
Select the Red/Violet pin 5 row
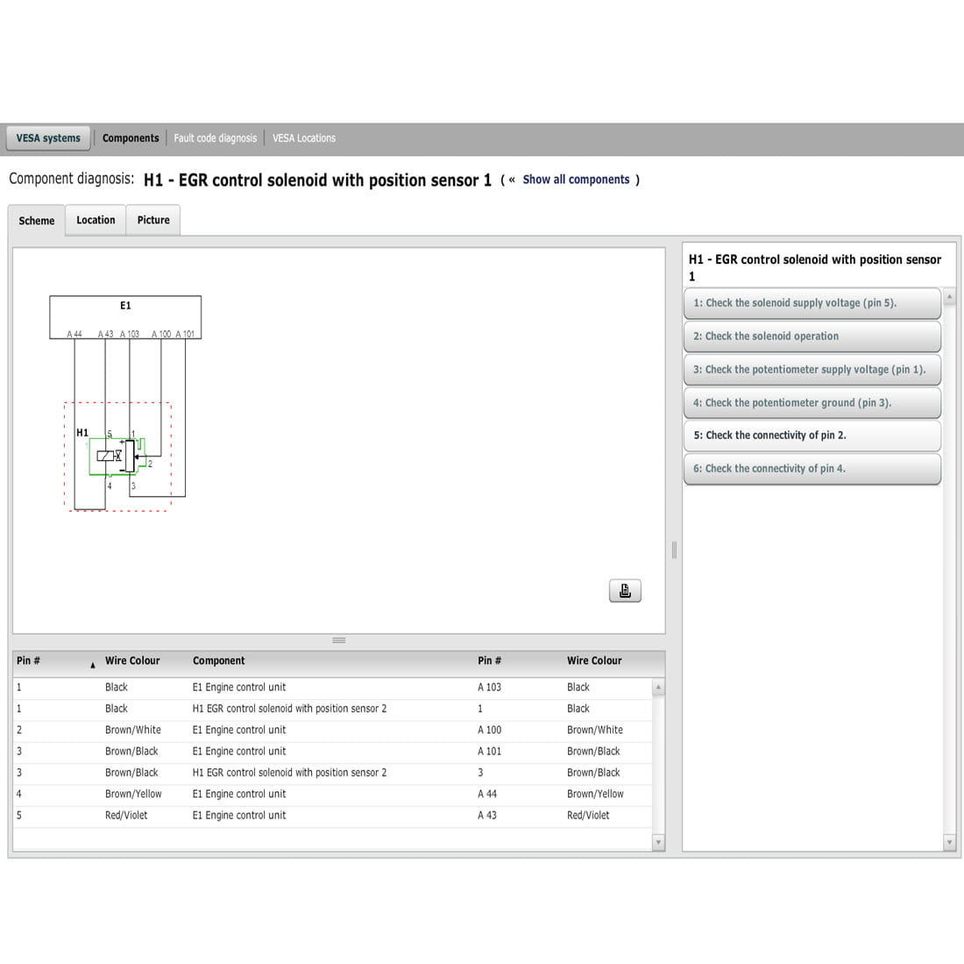(332, 815)
